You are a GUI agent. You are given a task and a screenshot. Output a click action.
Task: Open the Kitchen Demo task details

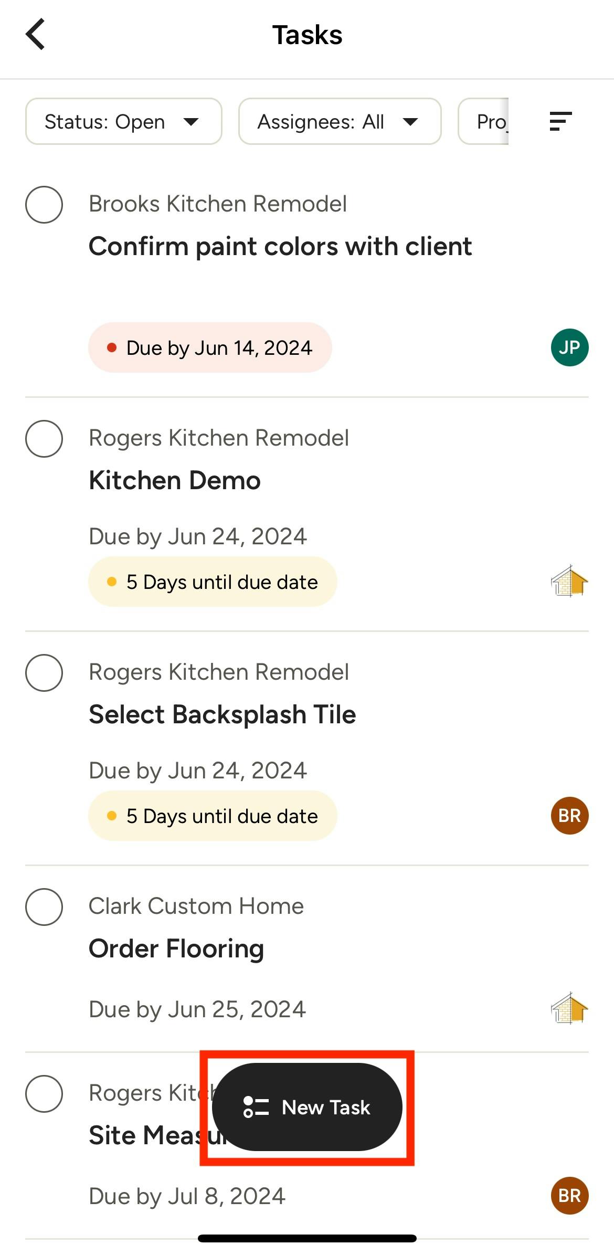(175, 480)
